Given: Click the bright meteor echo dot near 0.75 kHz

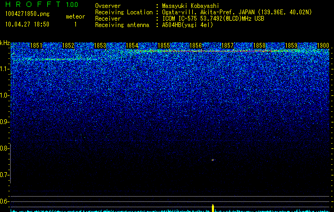Looking at the screenshot, I should (x=212, y=160).
